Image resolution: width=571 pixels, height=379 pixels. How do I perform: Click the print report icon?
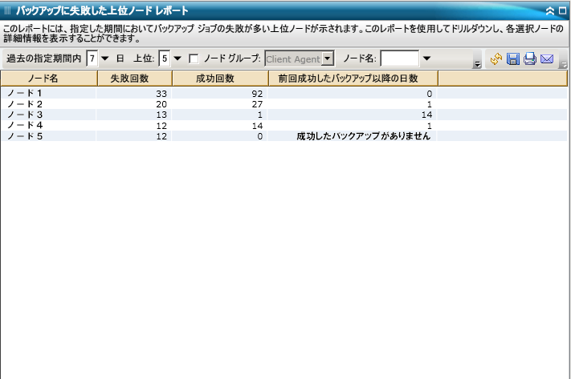[530, 58]
